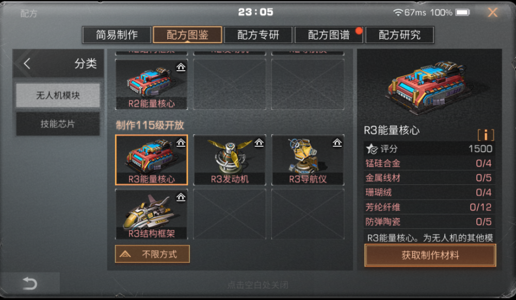Select the 无人机模块 category
The height and width of the screenshot is (300, 516).
point(58,96)
